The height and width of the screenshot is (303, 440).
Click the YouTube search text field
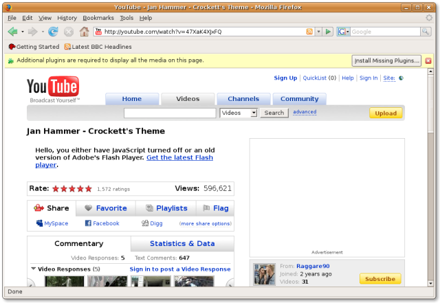(170, 113)
